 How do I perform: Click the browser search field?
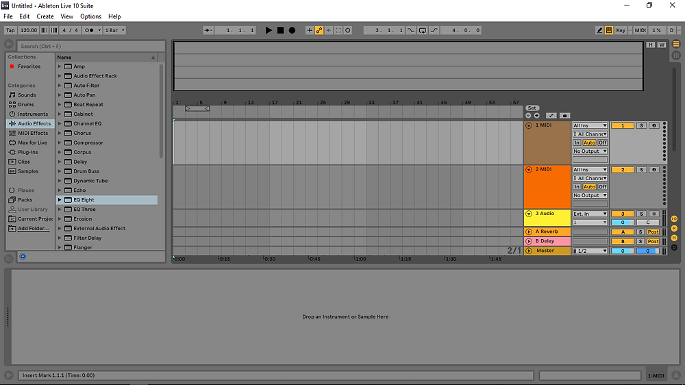click(x=91, y=46)
